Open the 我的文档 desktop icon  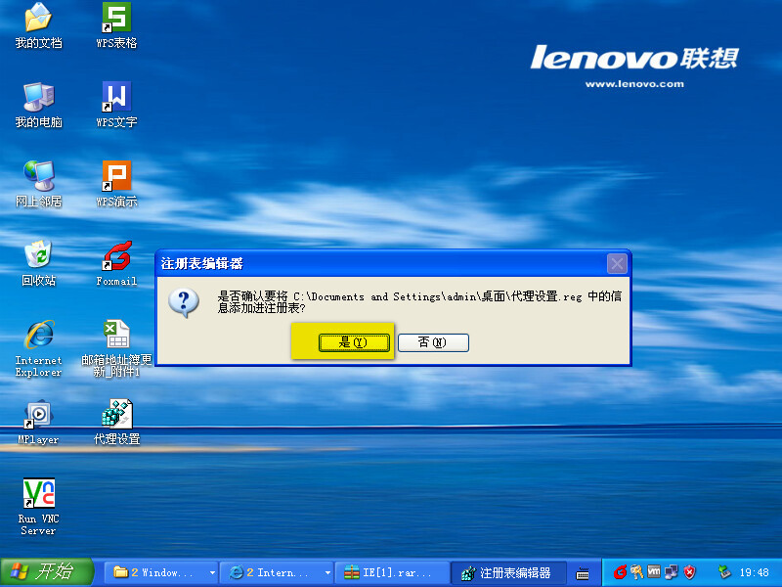coord(38,18)
